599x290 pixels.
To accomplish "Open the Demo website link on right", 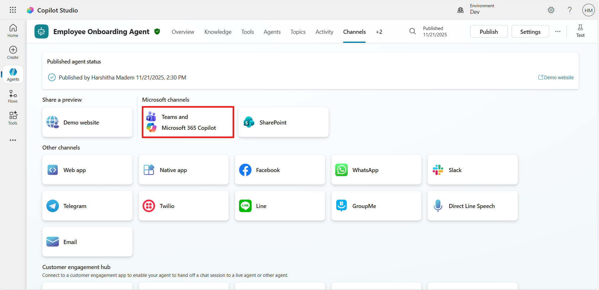I will (x=556, y=77).
